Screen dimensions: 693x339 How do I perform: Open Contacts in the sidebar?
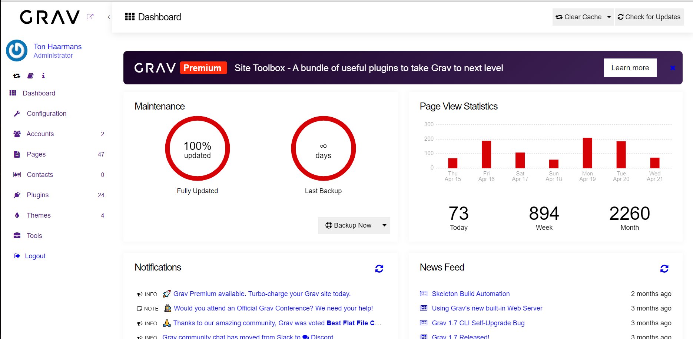tap(40, 175)
